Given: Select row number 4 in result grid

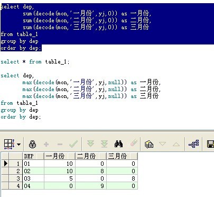Looking at the screenshot, I should pyautogui.click(x=16, y=186).
